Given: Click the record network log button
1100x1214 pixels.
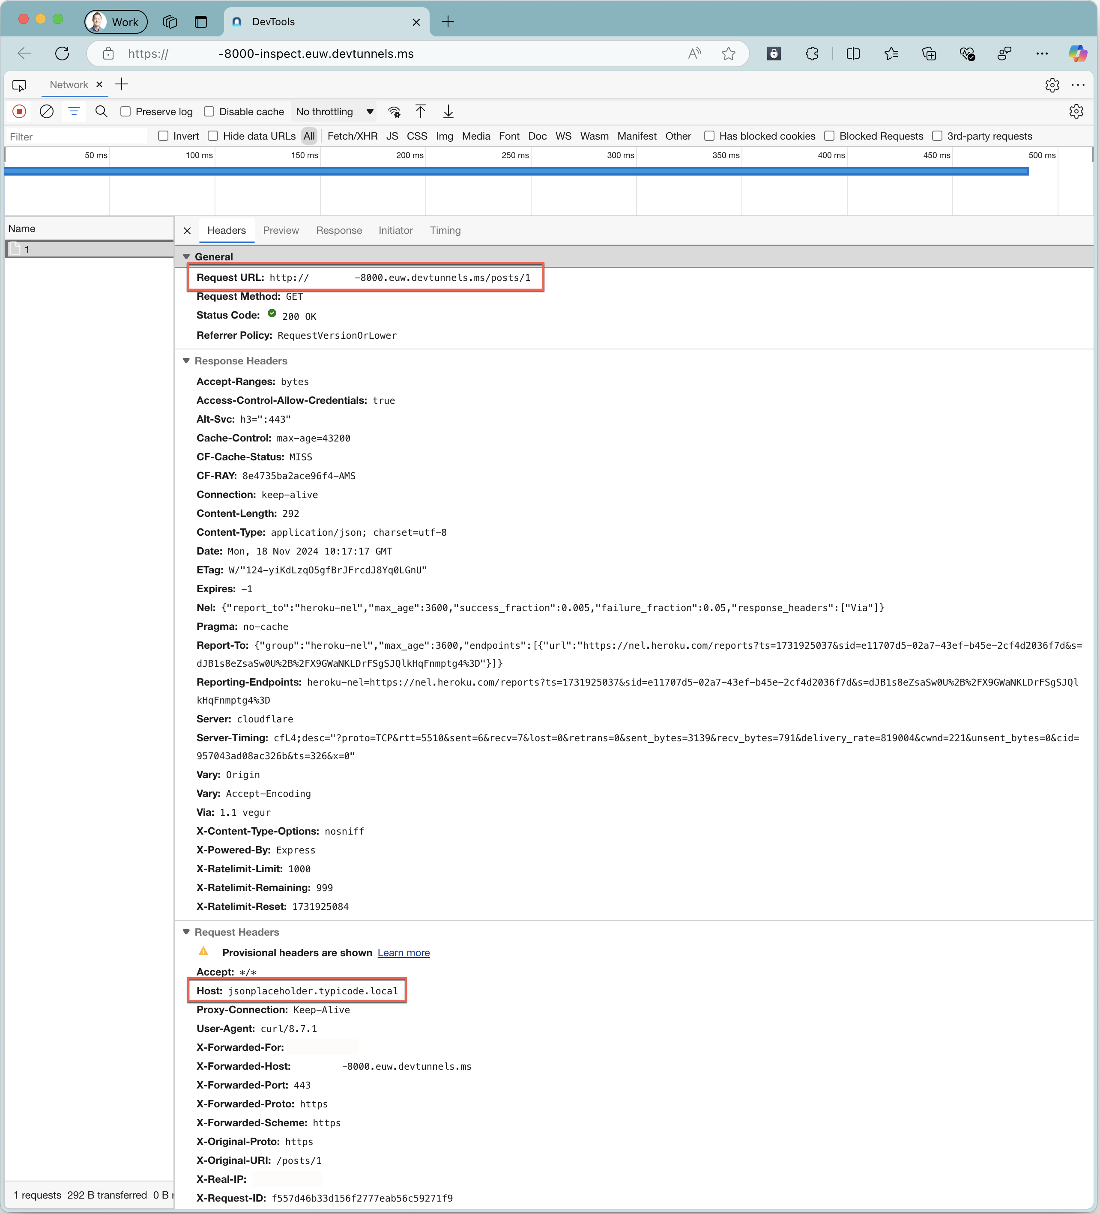Looking at the screenshot, I should click(x=19, y=111).
